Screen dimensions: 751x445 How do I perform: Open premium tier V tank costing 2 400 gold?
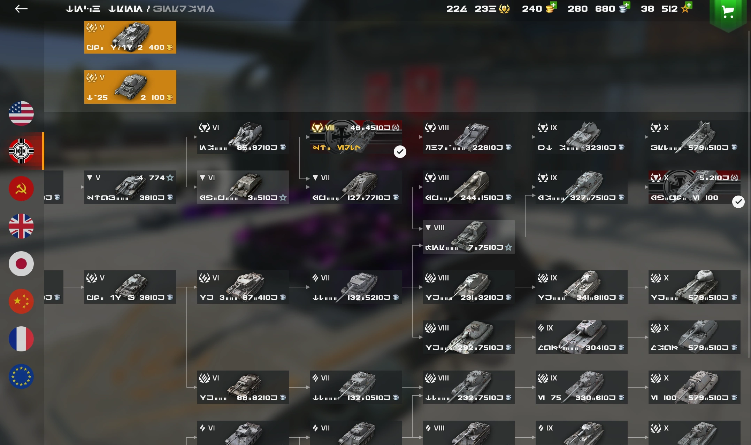(x=130, y=37)
